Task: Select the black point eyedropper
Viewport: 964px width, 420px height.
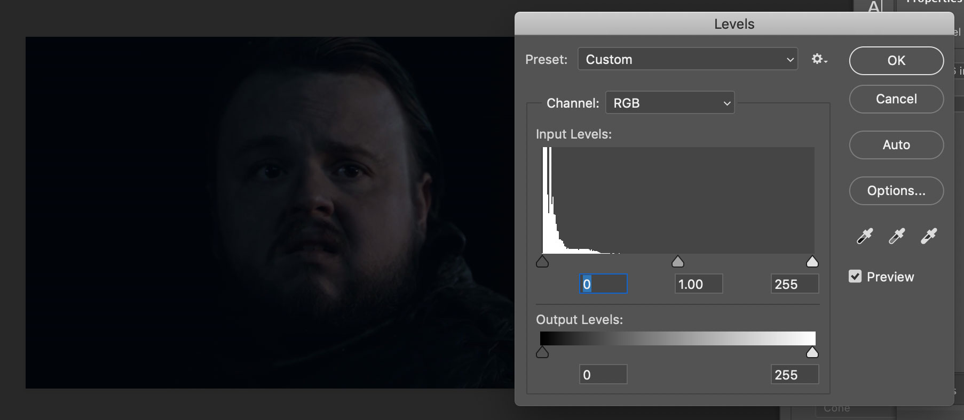Action: point(865,236)
